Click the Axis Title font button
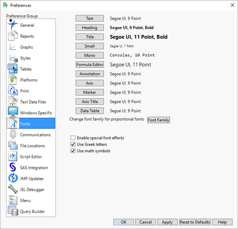The image size is (238, 229). point(90,102)
